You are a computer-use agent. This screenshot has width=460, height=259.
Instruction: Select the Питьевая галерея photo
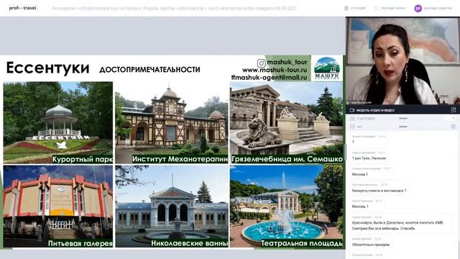tap(58, 206)
